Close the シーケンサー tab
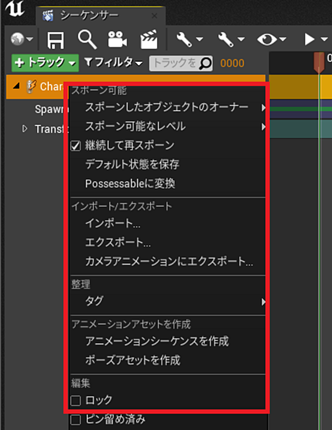The height and width of the screenshot is (430, 332). click(x=155, y=16)
